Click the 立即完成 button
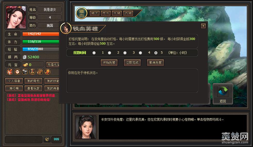 pyautogui.click(x=132, y=62)
